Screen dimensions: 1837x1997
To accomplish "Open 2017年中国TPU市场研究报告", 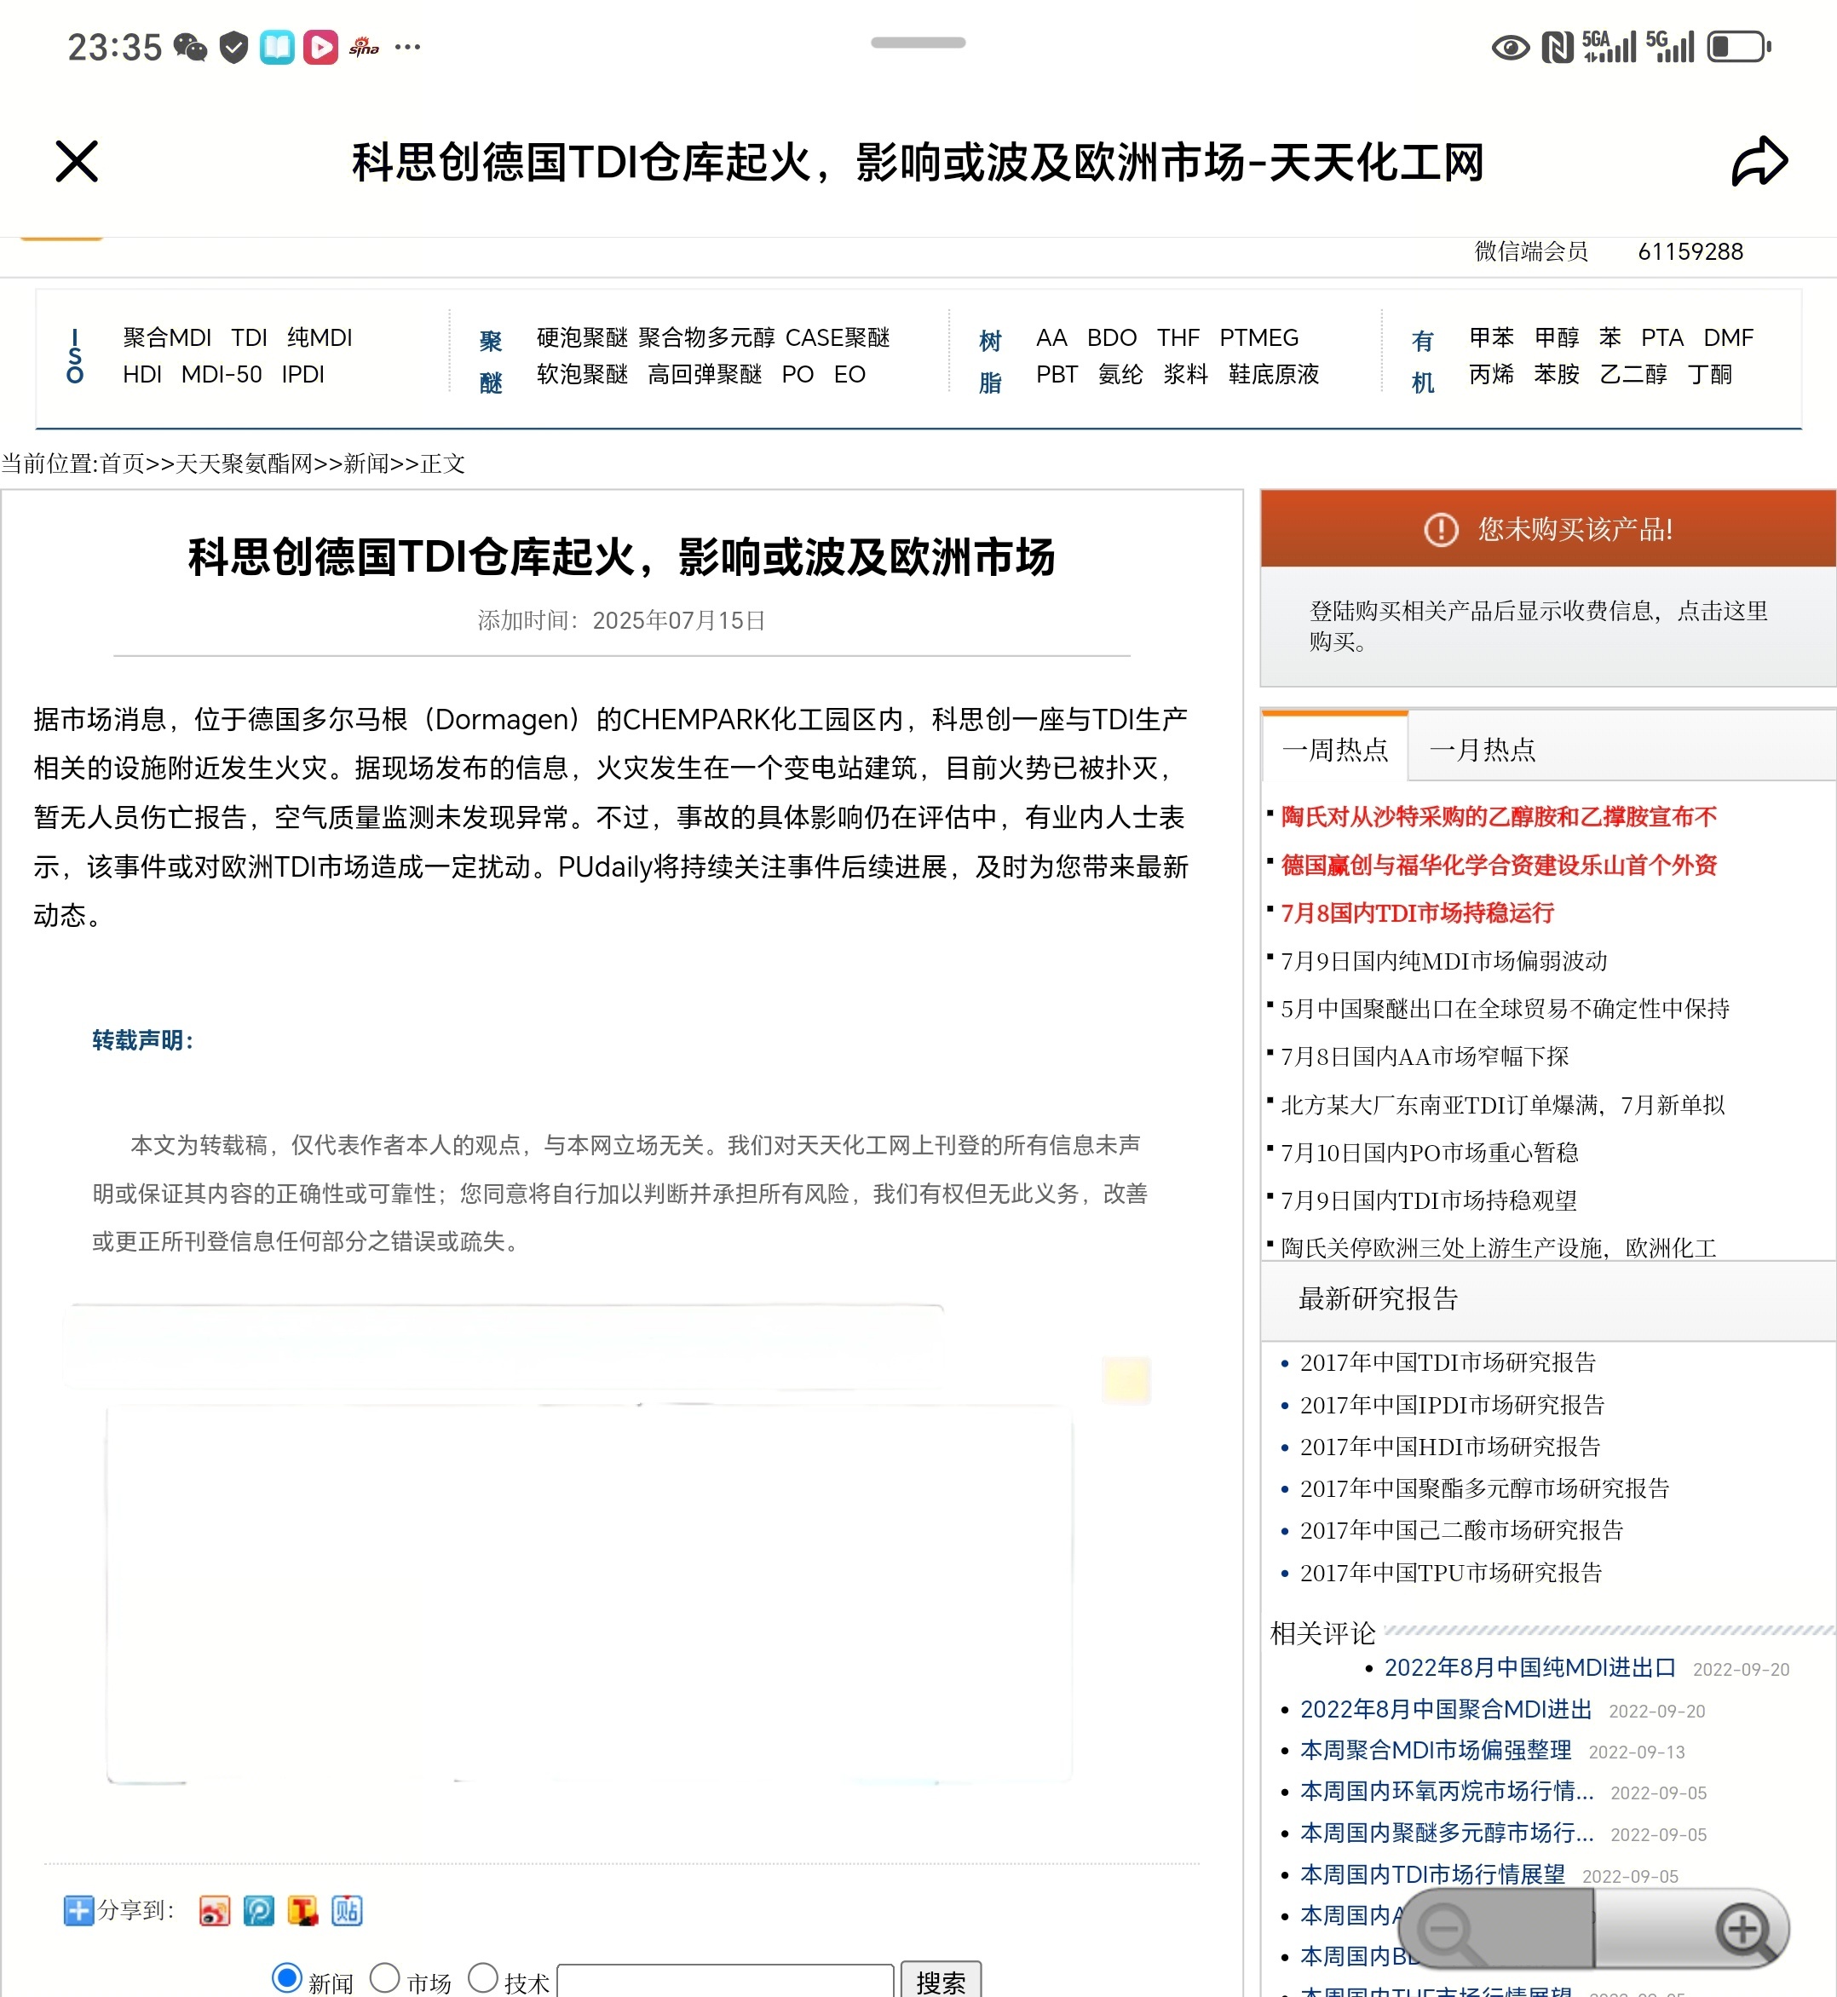I will (1451, 1574).
